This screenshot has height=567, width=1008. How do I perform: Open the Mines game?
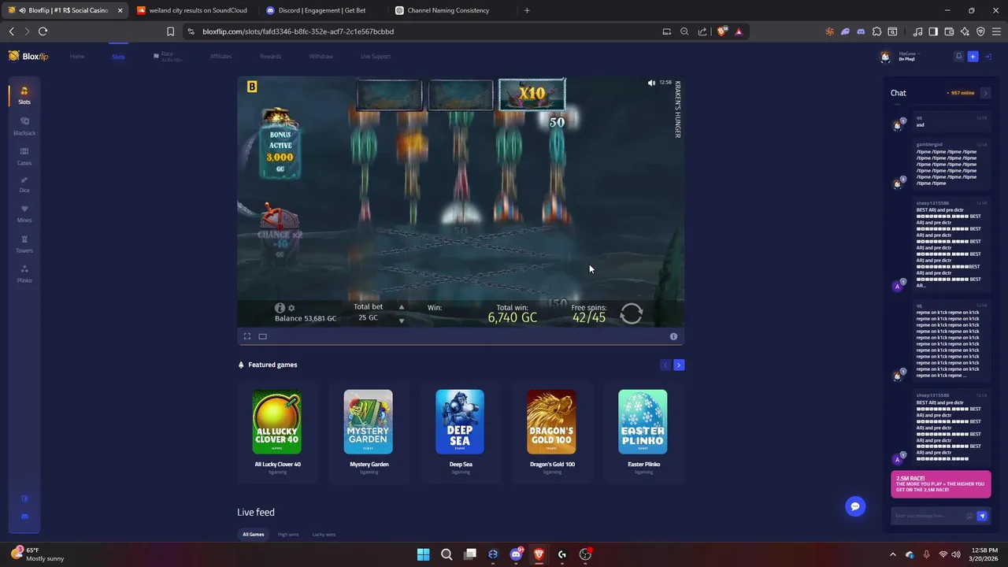(24, 213)
